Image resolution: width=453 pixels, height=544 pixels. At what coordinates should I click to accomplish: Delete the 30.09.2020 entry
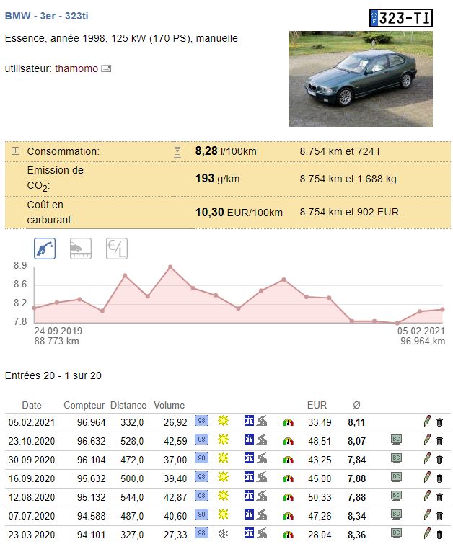click(439, 460)
